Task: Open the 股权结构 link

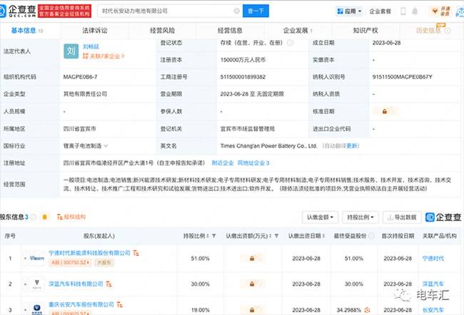Action: 71,216
